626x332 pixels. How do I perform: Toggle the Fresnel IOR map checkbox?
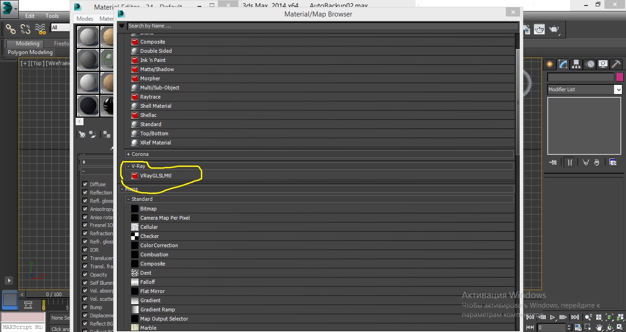point(85,225)
